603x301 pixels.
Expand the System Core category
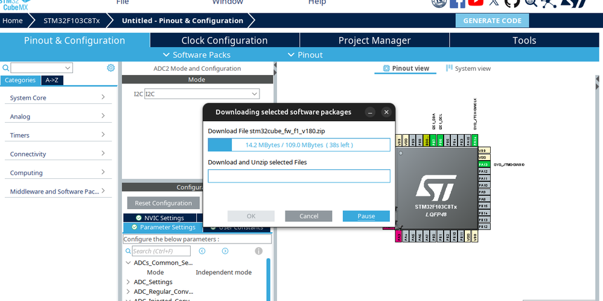tap(58, 98)
